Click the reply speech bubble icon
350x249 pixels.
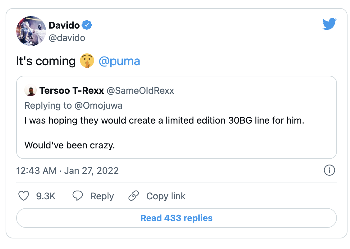point(78,196)
